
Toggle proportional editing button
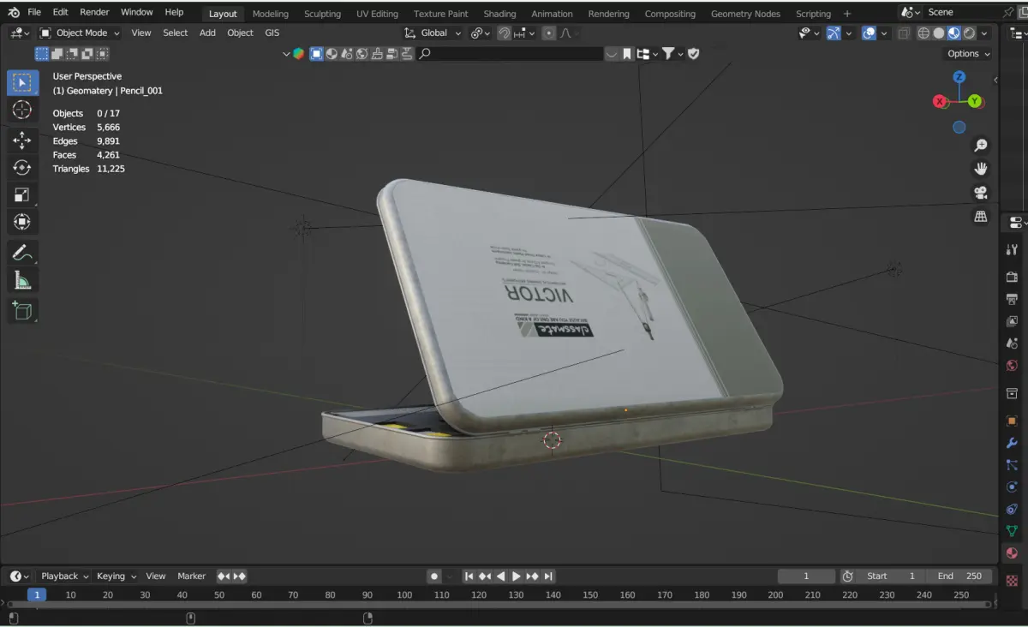(548, 33)
